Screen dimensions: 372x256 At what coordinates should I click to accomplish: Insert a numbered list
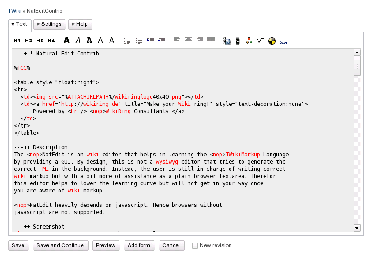click(127, 41)
